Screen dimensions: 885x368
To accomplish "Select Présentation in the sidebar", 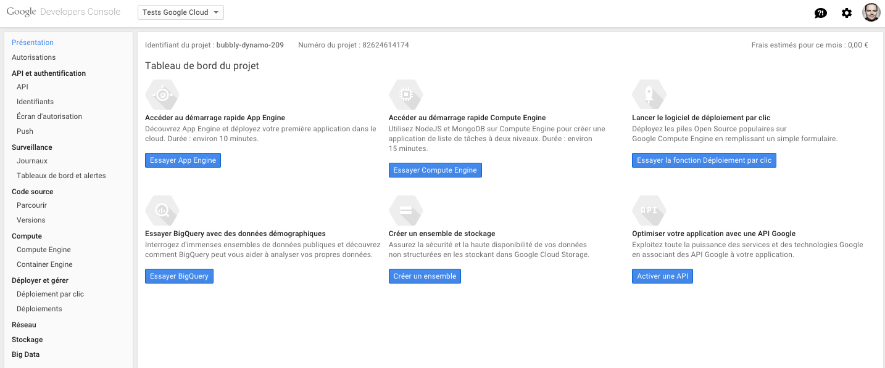I will click(33, 43).
